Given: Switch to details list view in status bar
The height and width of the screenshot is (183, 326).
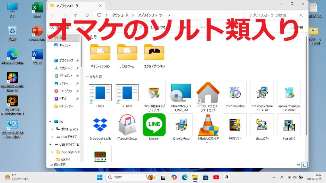Looking at the screenshot, I should (298, 165).
